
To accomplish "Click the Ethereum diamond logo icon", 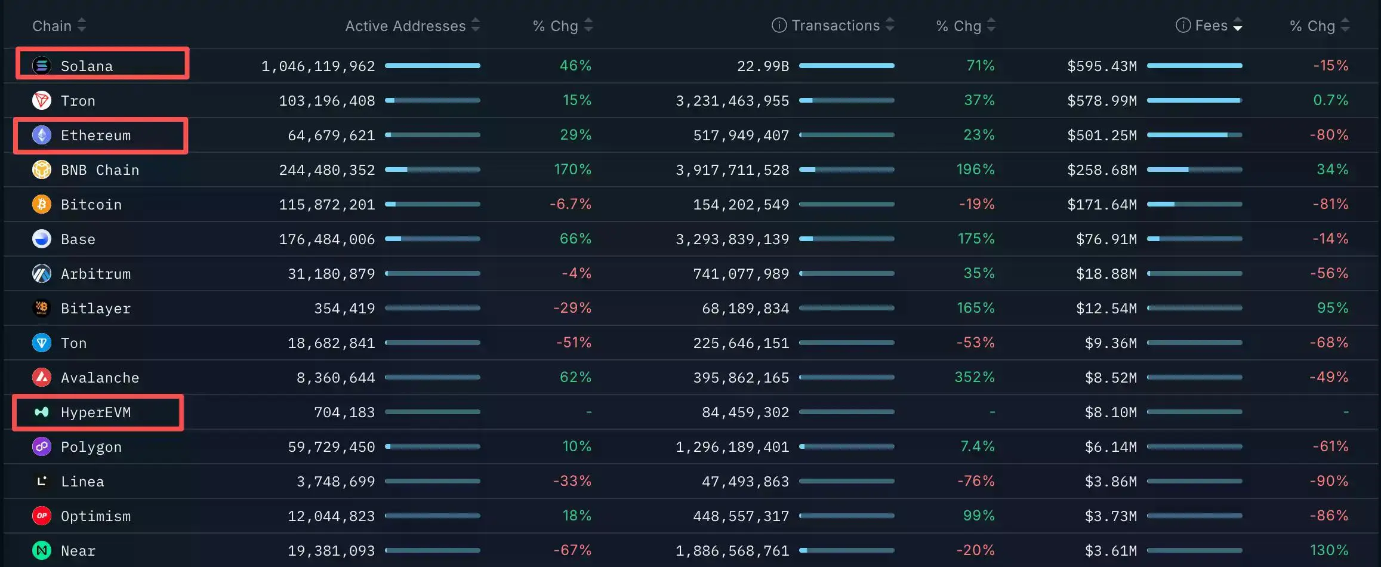I will [41, 135].
